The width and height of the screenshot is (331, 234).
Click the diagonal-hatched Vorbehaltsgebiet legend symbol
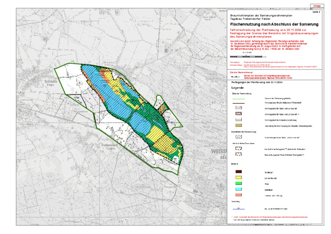pyautogui.click(x=237, y=136)
